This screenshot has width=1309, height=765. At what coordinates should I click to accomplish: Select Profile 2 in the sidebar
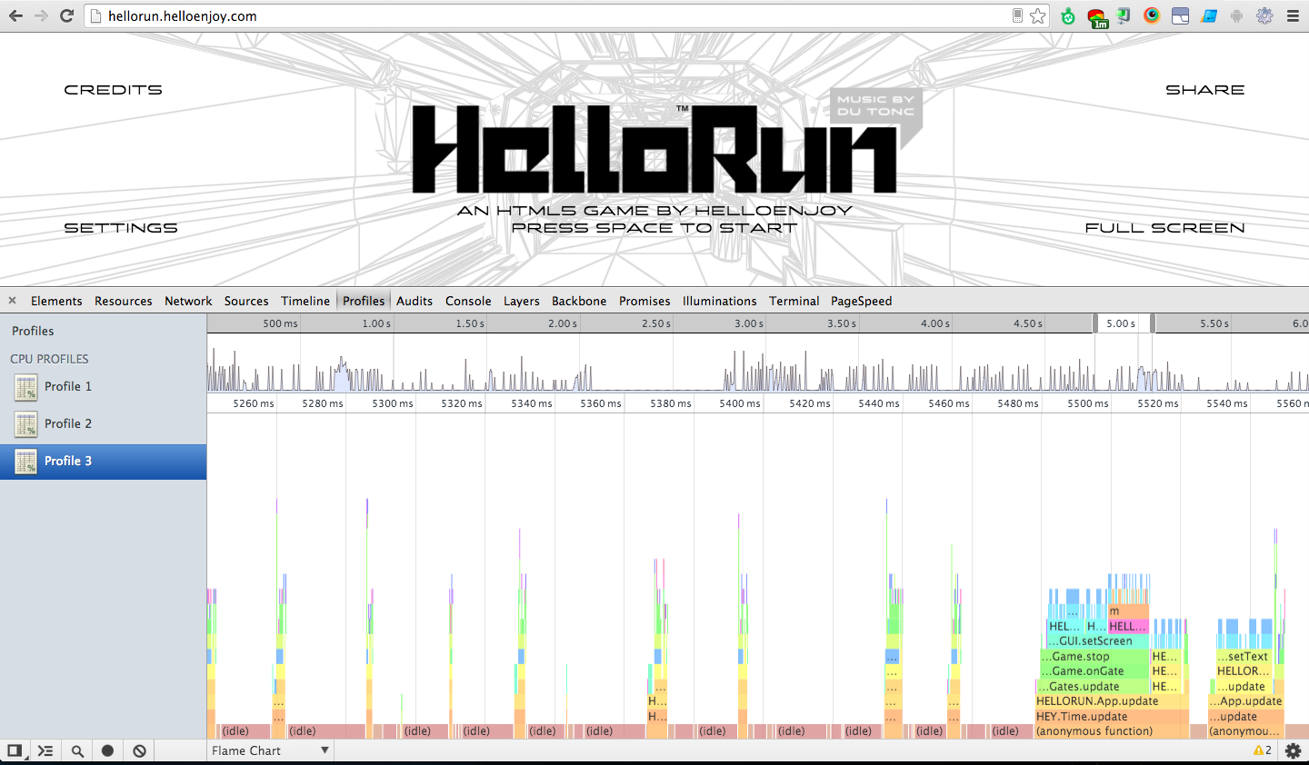point(68,424)
